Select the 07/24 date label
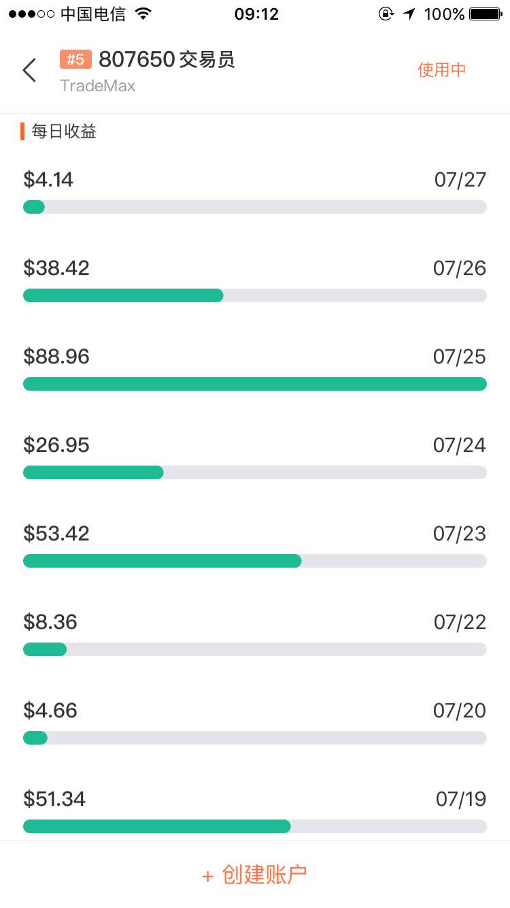 point(460,445)
